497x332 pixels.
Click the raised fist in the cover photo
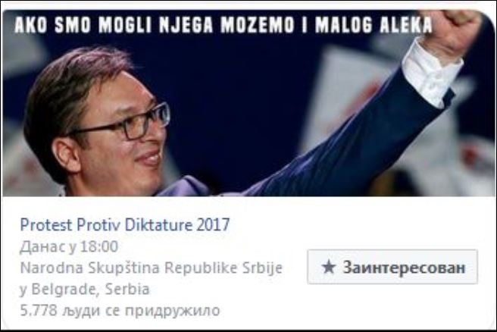(x=454, y=29)
